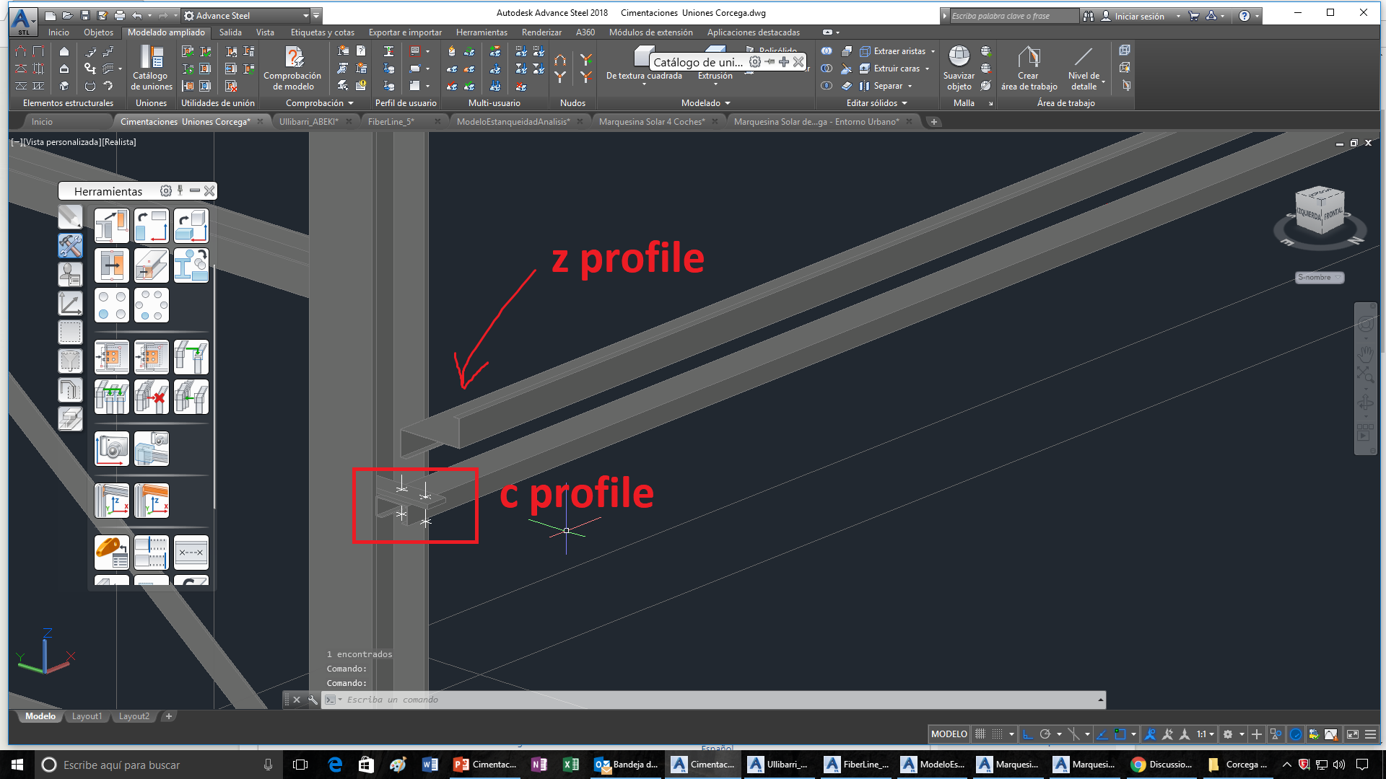Click the camera with axes tool
Screen dimensions: 1386x779
tap(112, 449)
